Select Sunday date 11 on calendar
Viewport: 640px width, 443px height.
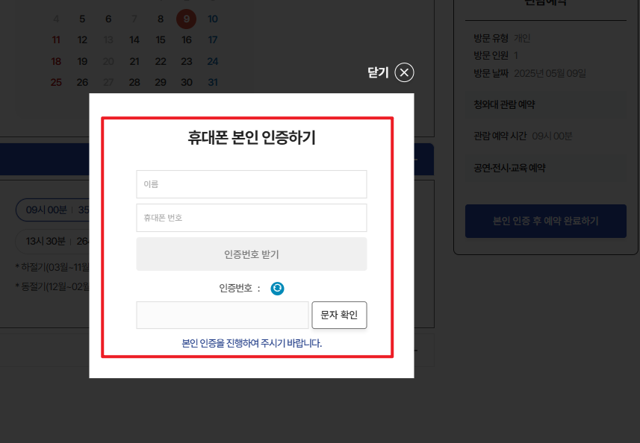click(x=56, y=40)
